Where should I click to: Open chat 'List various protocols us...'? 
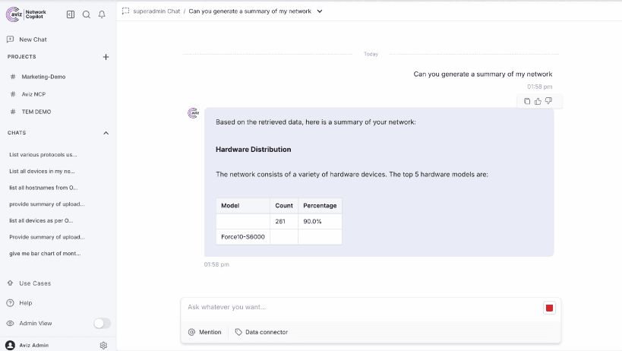(43, 155)
